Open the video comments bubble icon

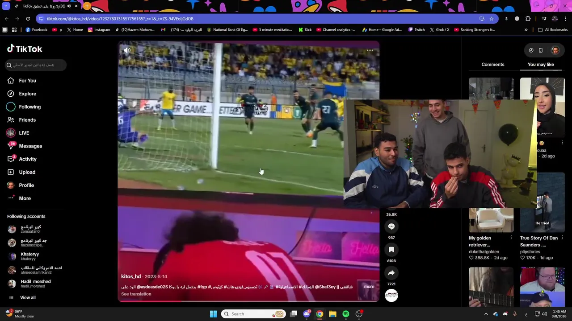pos(391,226)
